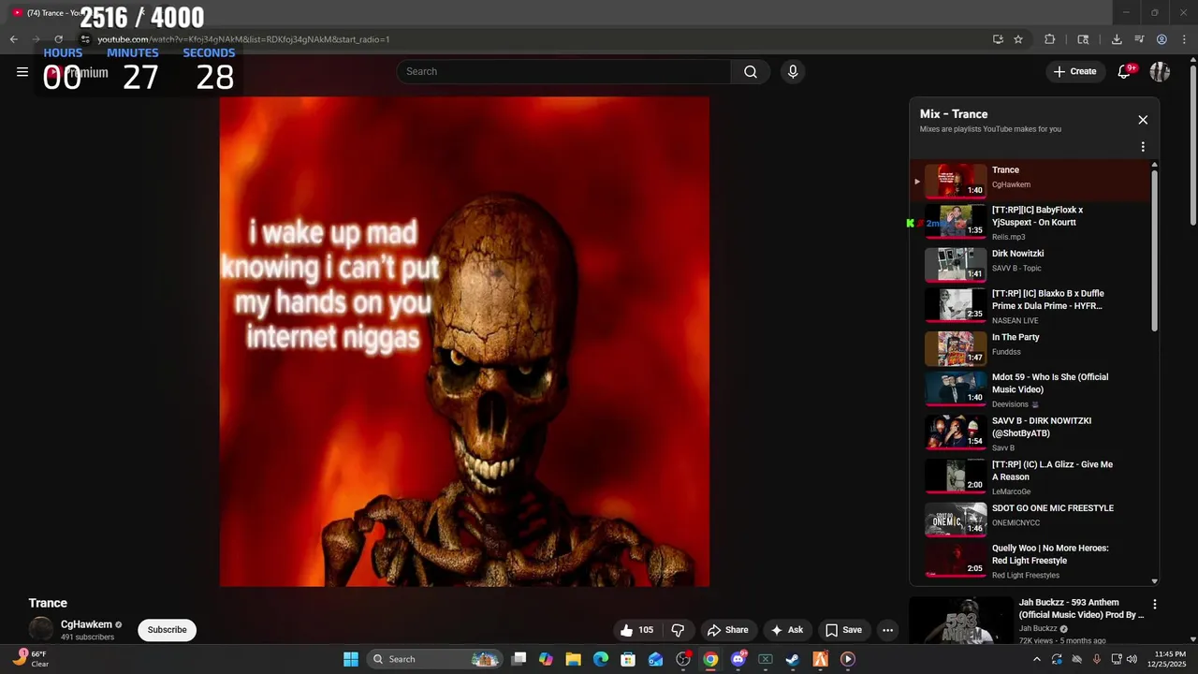
Task: Open Steam from the taskbar
Action: (x=793, y=659)
